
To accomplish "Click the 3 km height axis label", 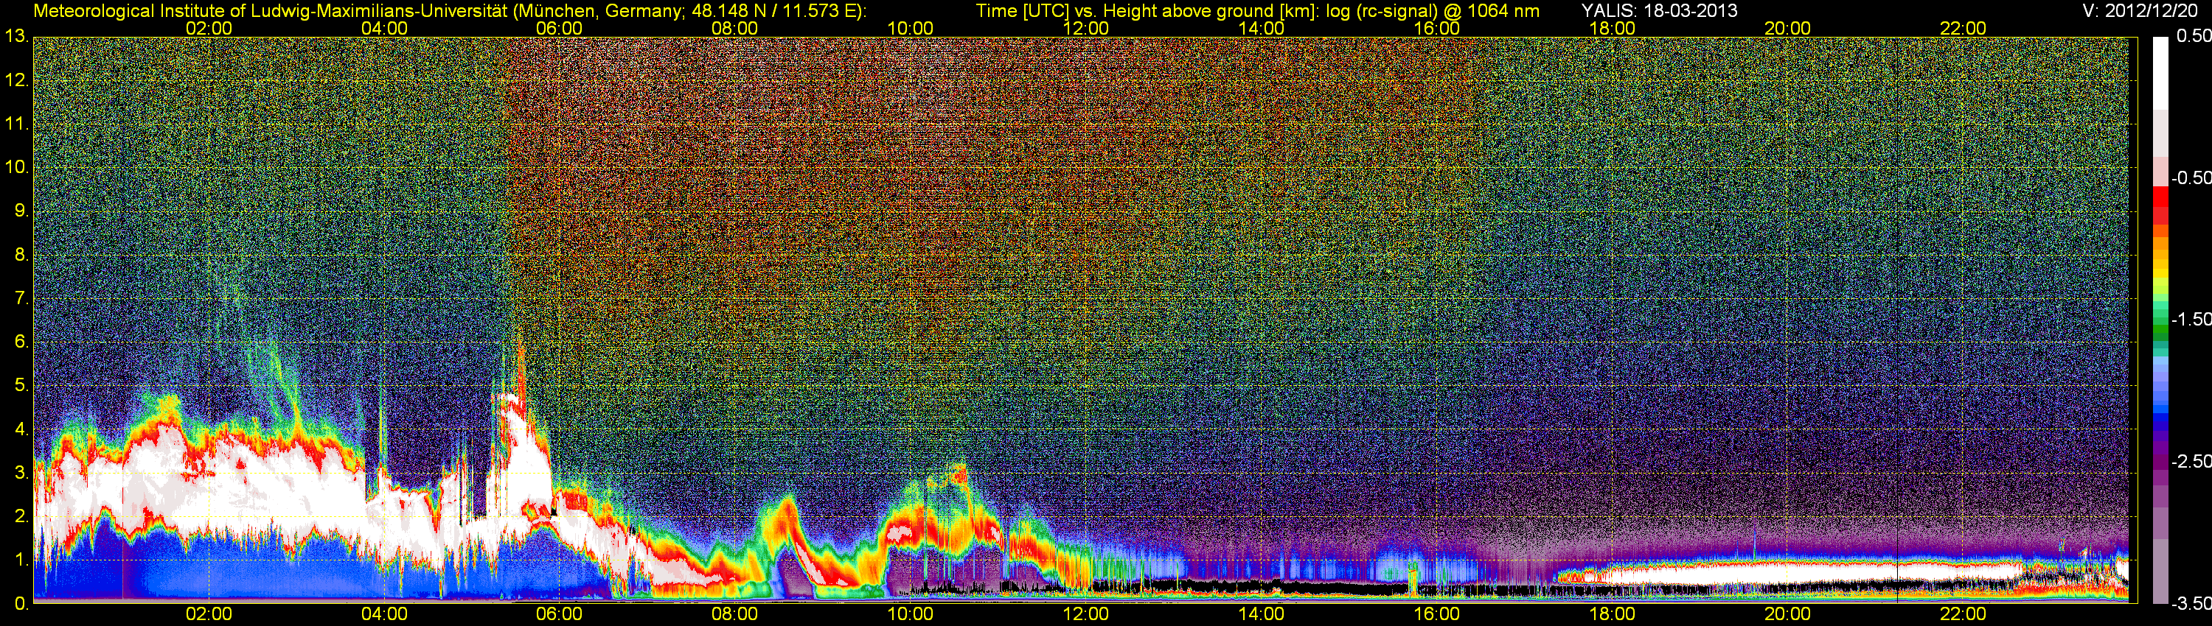I will point(21,473).
